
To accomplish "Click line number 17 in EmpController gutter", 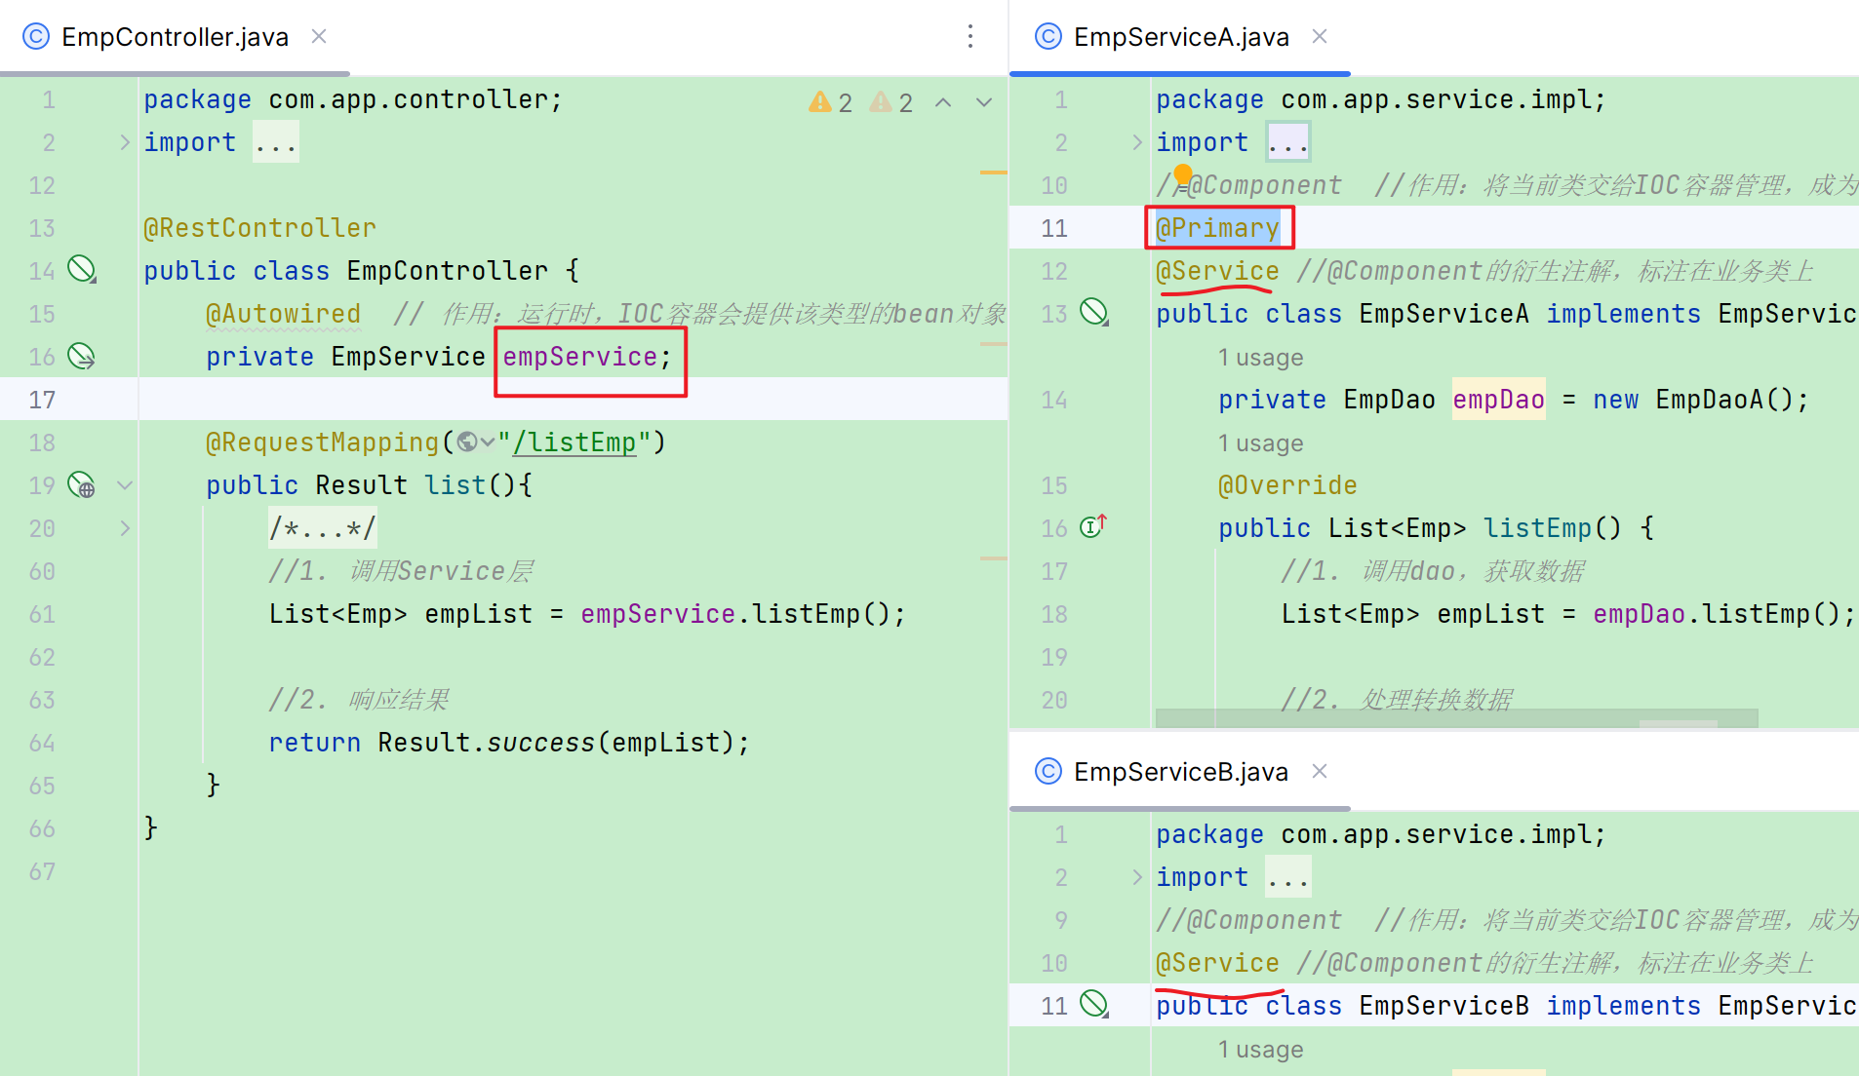I will pyautogui.click(x=42, y=400).
